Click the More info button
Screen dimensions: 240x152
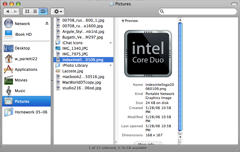tap(148, 143)
